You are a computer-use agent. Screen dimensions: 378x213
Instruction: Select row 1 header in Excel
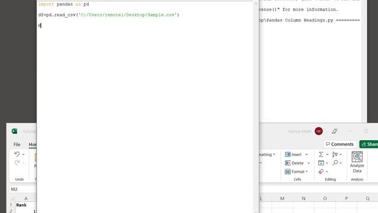pyautogui.click(x=11, y=205)
